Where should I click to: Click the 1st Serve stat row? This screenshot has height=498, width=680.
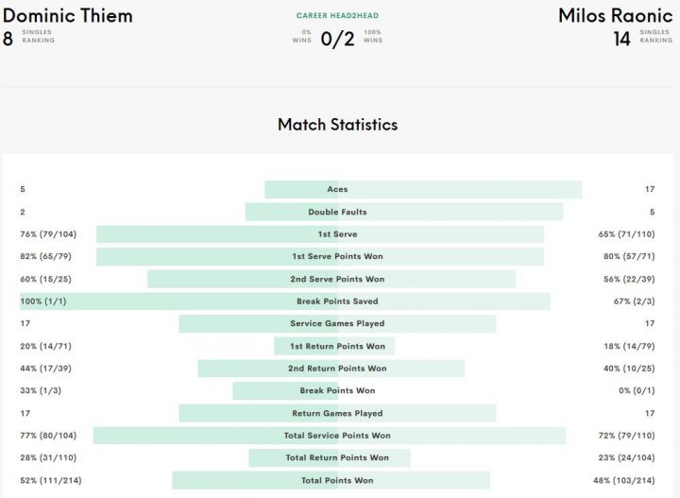(x=337, y=234)
